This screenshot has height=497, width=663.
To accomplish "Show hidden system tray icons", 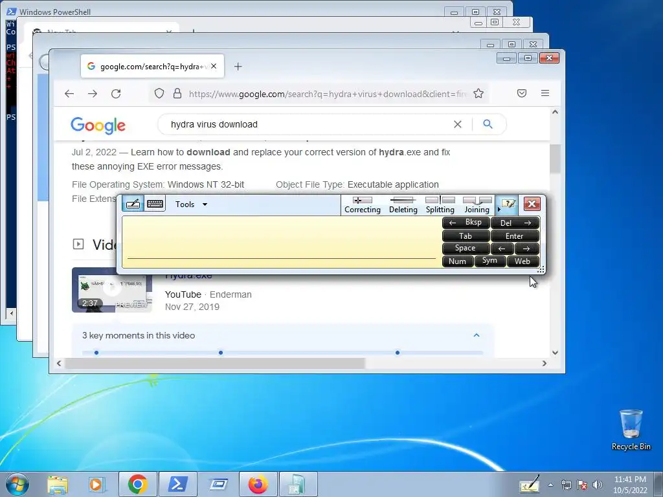I will coord(550,485).
